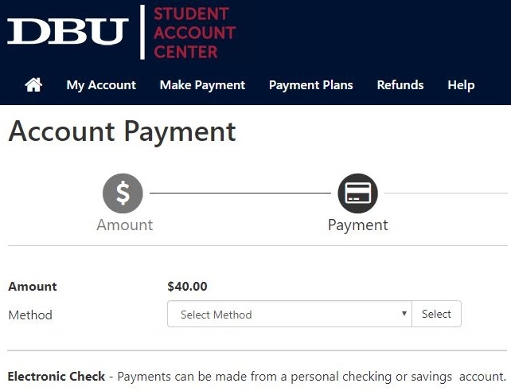The height and width of the screenshot is (391, 511).
Task: Click the Amount step label
Action: tap(125, 225)
